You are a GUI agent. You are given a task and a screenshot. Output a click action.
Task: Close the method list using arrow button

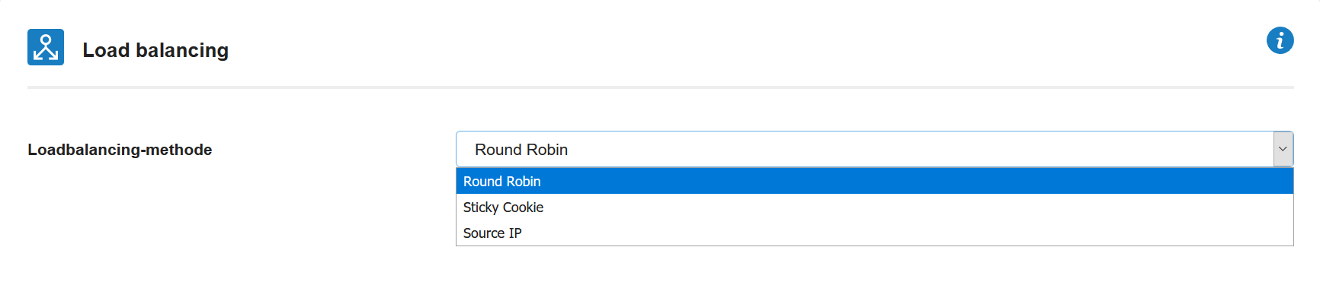coord(1283,149)
